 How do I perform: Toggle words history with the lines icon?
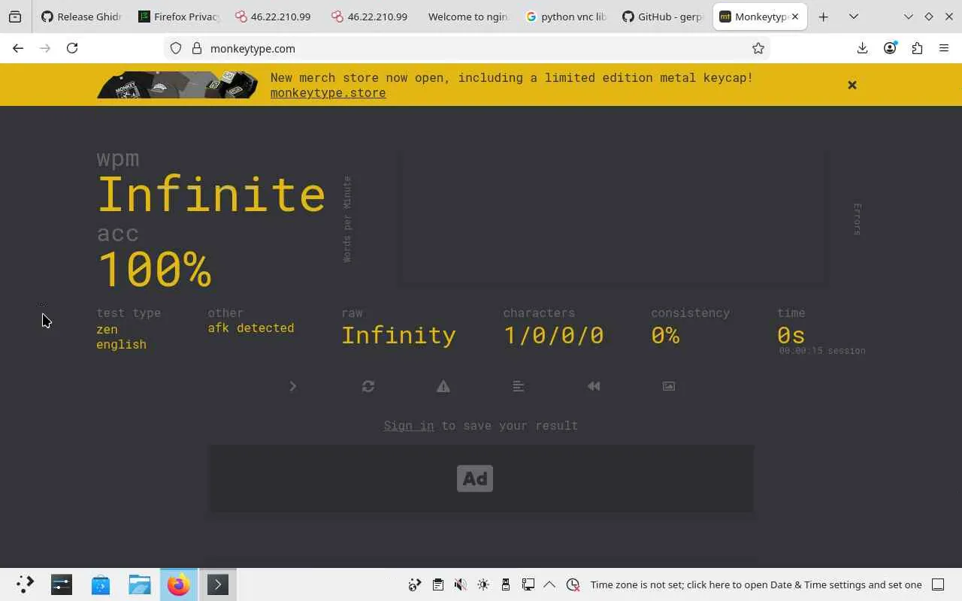(519, 386)
